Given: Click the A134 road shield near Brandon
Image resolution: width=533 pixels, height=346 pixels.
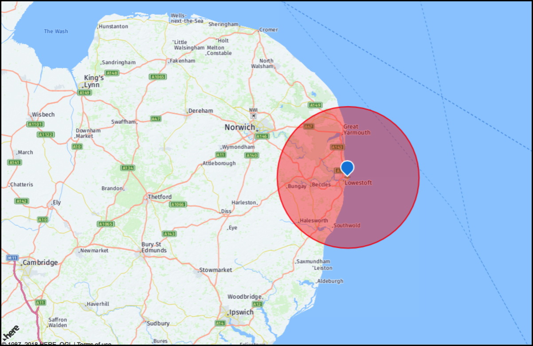Looking at the screenshot, I should tap(128, 168).
